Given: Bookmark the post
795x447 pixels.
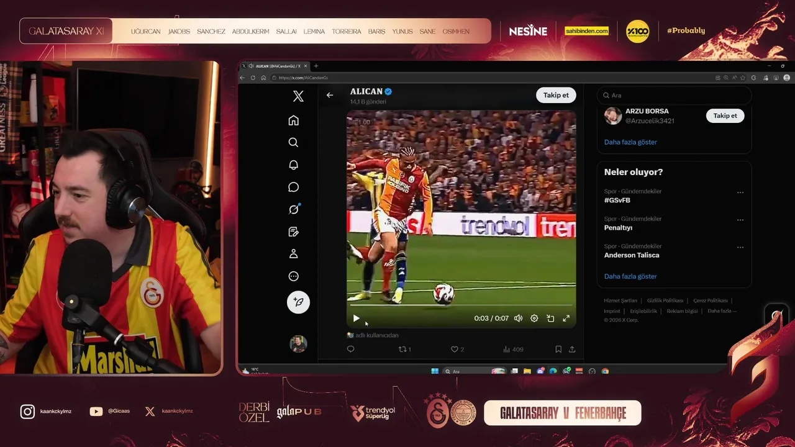Looking at the screenshot, I should (x=558, y=350).
